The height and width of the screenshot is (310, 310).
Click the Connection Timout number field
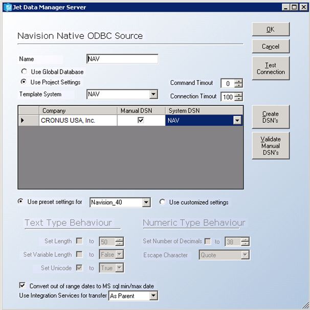pyautogui.click(x=228, y=97)
